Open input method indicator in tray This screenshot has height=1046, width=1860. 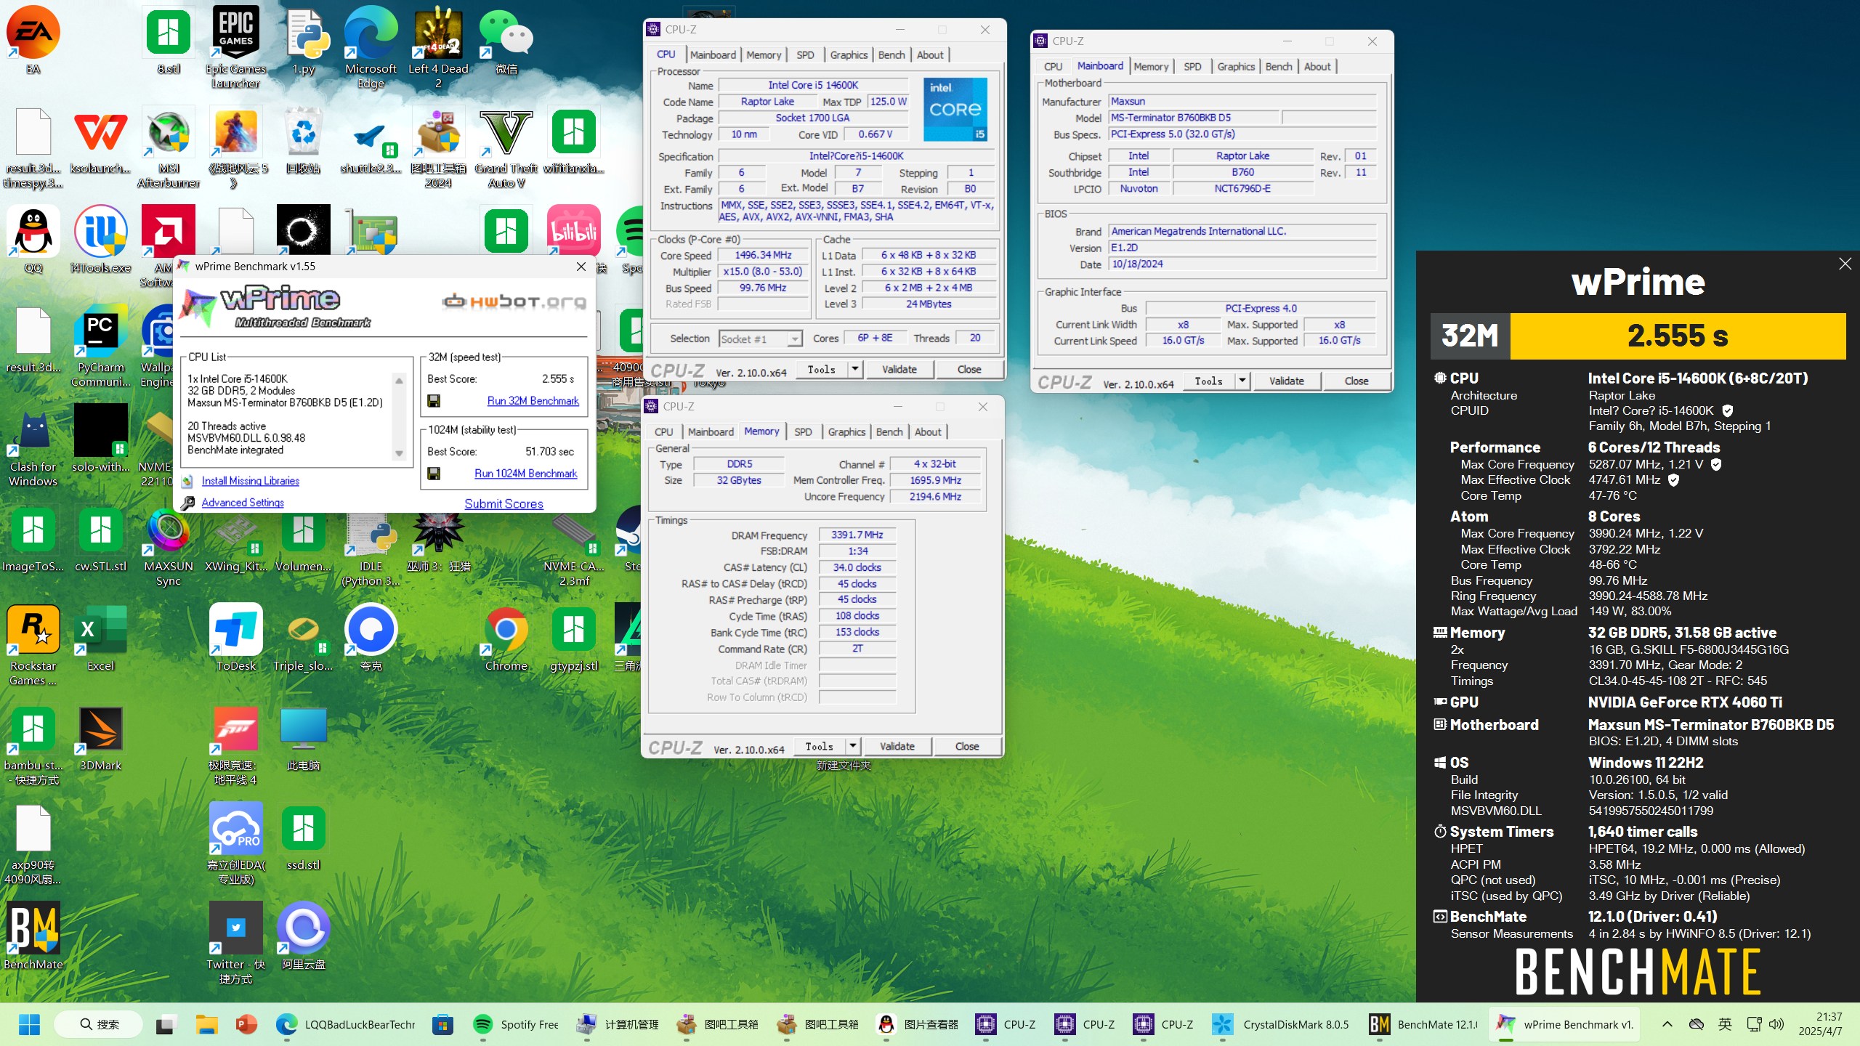(1725, 1024)
